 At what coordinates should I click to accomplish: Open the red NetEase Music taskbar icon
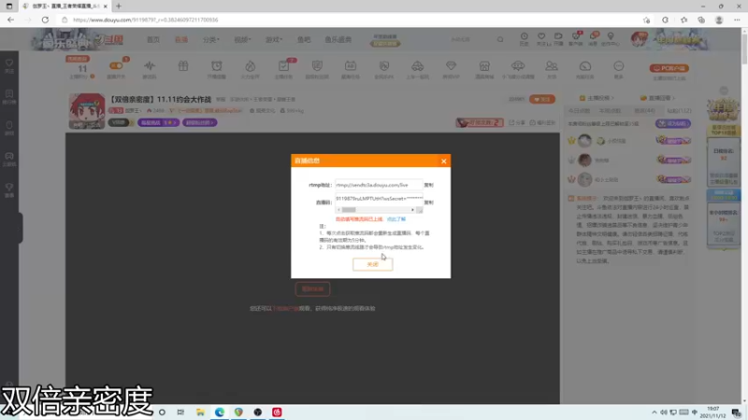(277, 413)
